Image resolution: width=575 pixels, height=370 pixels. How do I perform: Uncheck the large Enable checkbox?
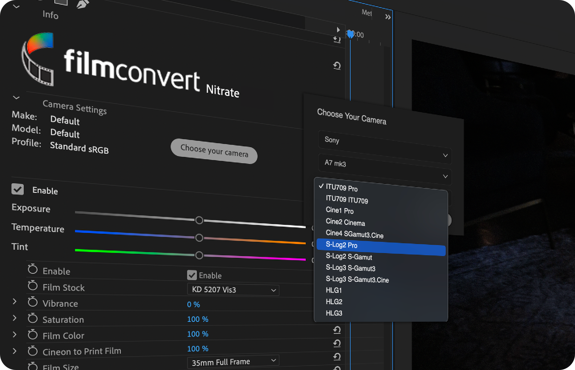pyautogui.click(x=18, y=189)
